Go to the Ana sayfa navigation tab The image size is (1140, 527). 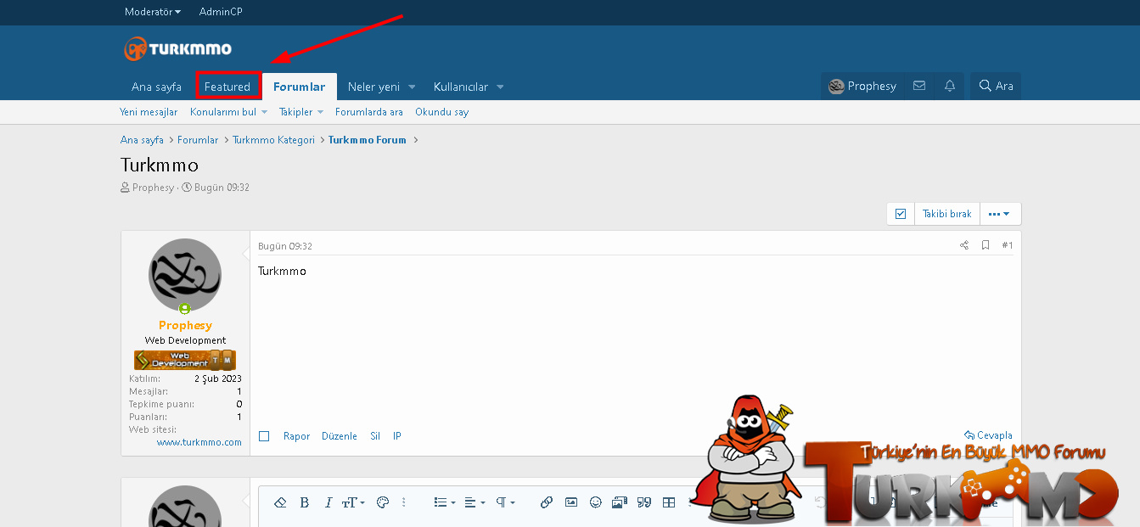click(156, 87)
